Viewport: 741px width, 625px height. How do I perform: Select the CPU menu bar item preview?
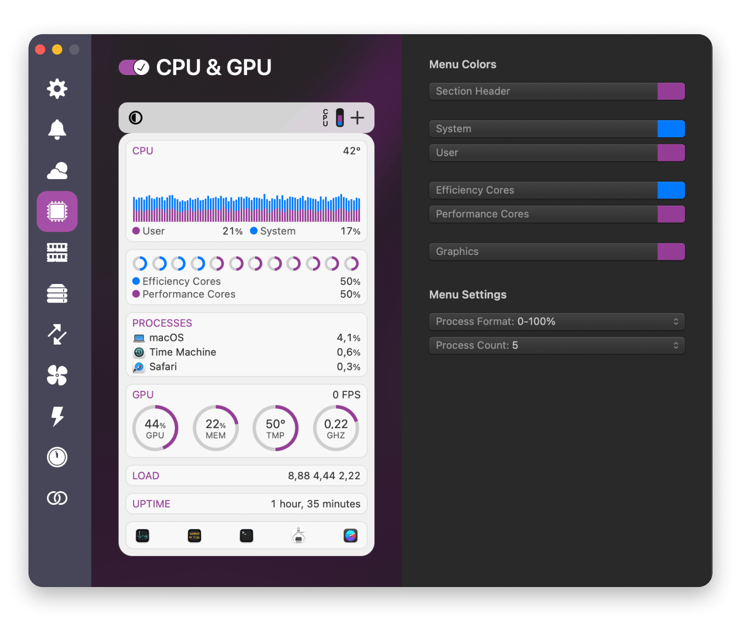(x=333, y=118)
